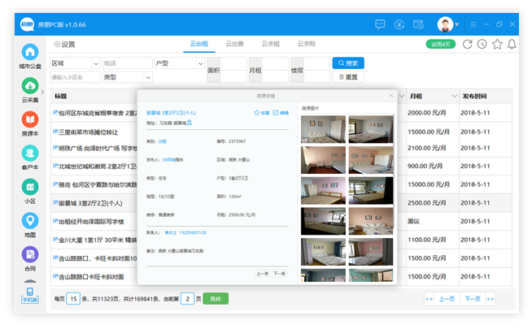Viewport: 532px width, 329px height.
Task: Expand the 户型 dropdown
Action: pyautogui.click(x=177, y=63)
